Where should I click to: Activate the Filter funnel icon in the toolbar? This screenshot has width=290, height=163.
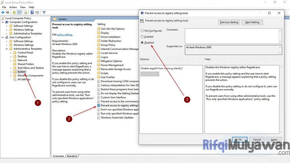44,12
